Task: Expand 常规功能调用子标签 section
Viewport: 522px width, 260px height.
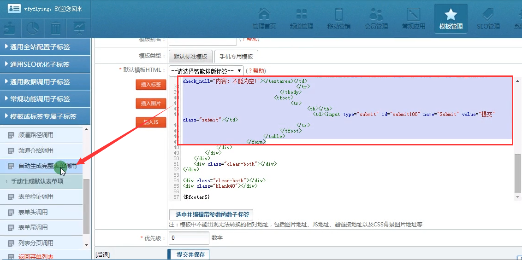Action: click(x=45, y=99)
